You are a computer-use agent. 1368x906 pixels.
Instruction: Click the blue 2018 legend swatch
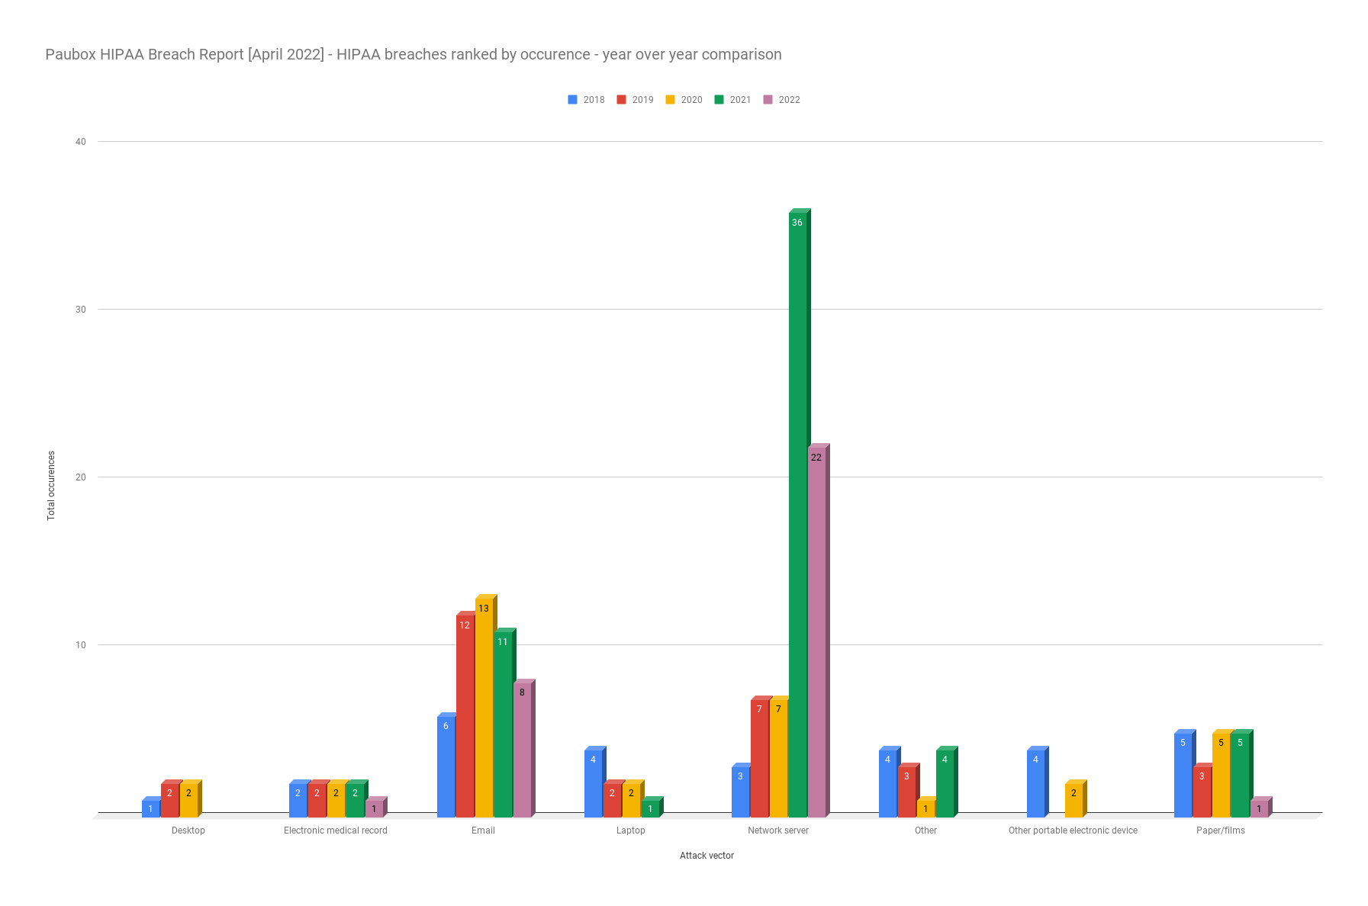pyautogui.click(x=572, y=100)
